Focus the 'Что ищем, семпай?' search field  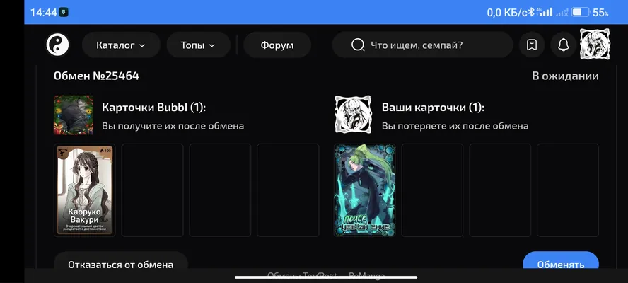click(x=422, y=45)
